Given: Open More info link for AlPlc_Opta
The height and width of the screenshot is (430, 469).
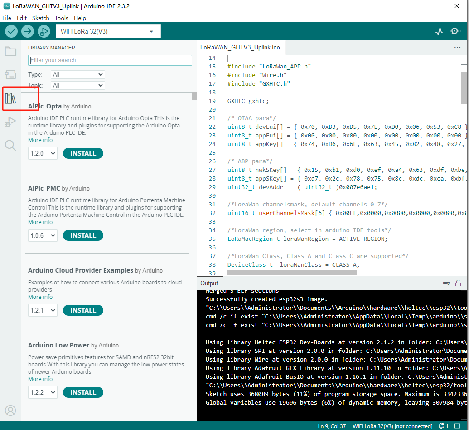Looking at the screenshot, I should pyautogui.click(x=40, y=140).
